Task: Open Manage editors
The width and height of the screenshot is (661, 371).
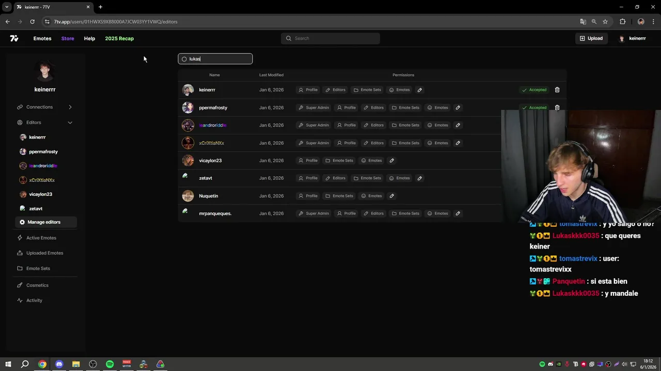Action: (x=45, y=222)
